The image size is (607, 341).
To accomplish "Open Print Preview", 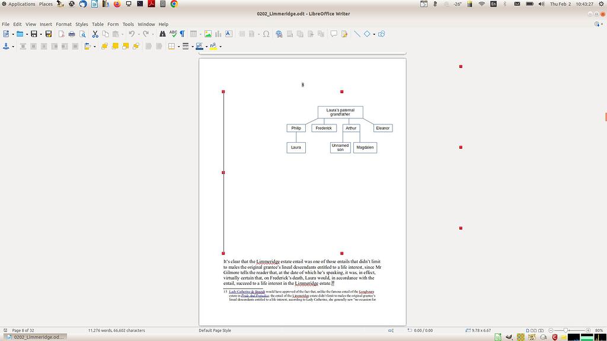I will coord(82,34).
